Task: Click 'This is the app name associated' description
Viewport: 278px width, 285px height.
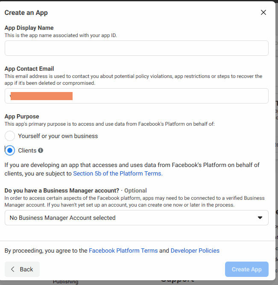Action: tap(61, 35)
